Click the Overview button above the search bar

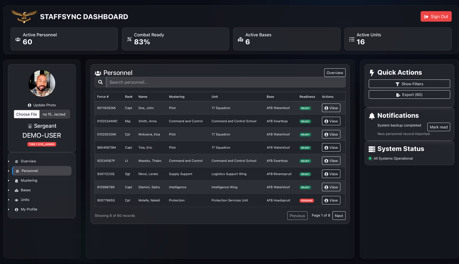click(x=335, y=73)
